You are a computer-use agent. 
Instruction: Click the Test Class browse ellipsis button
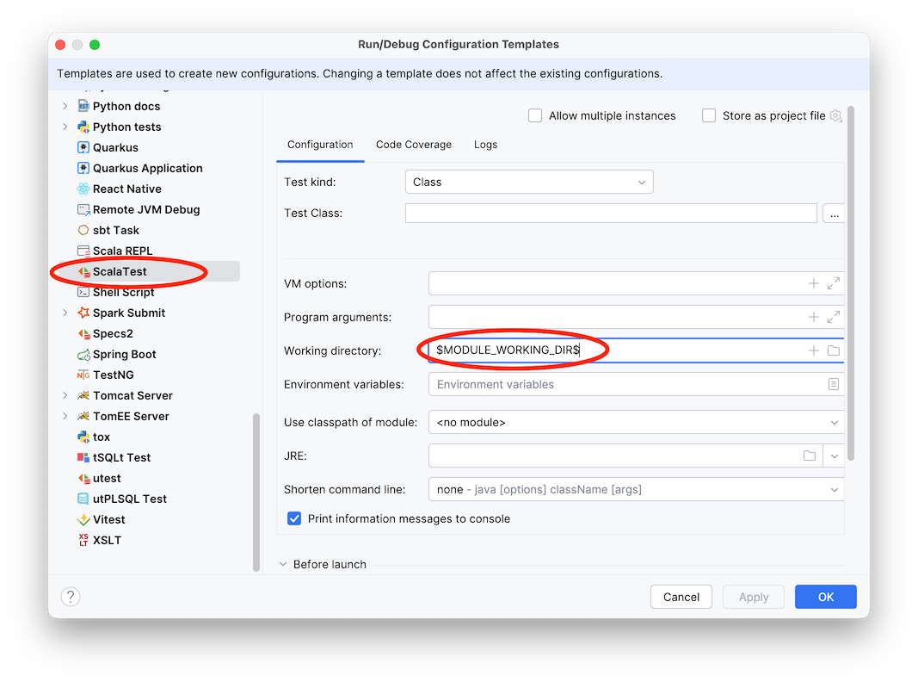coord(833,213)
